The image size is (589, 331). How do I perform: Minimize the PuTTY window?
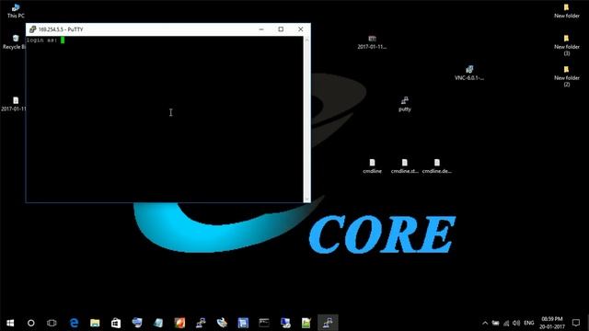coord(261,29)
